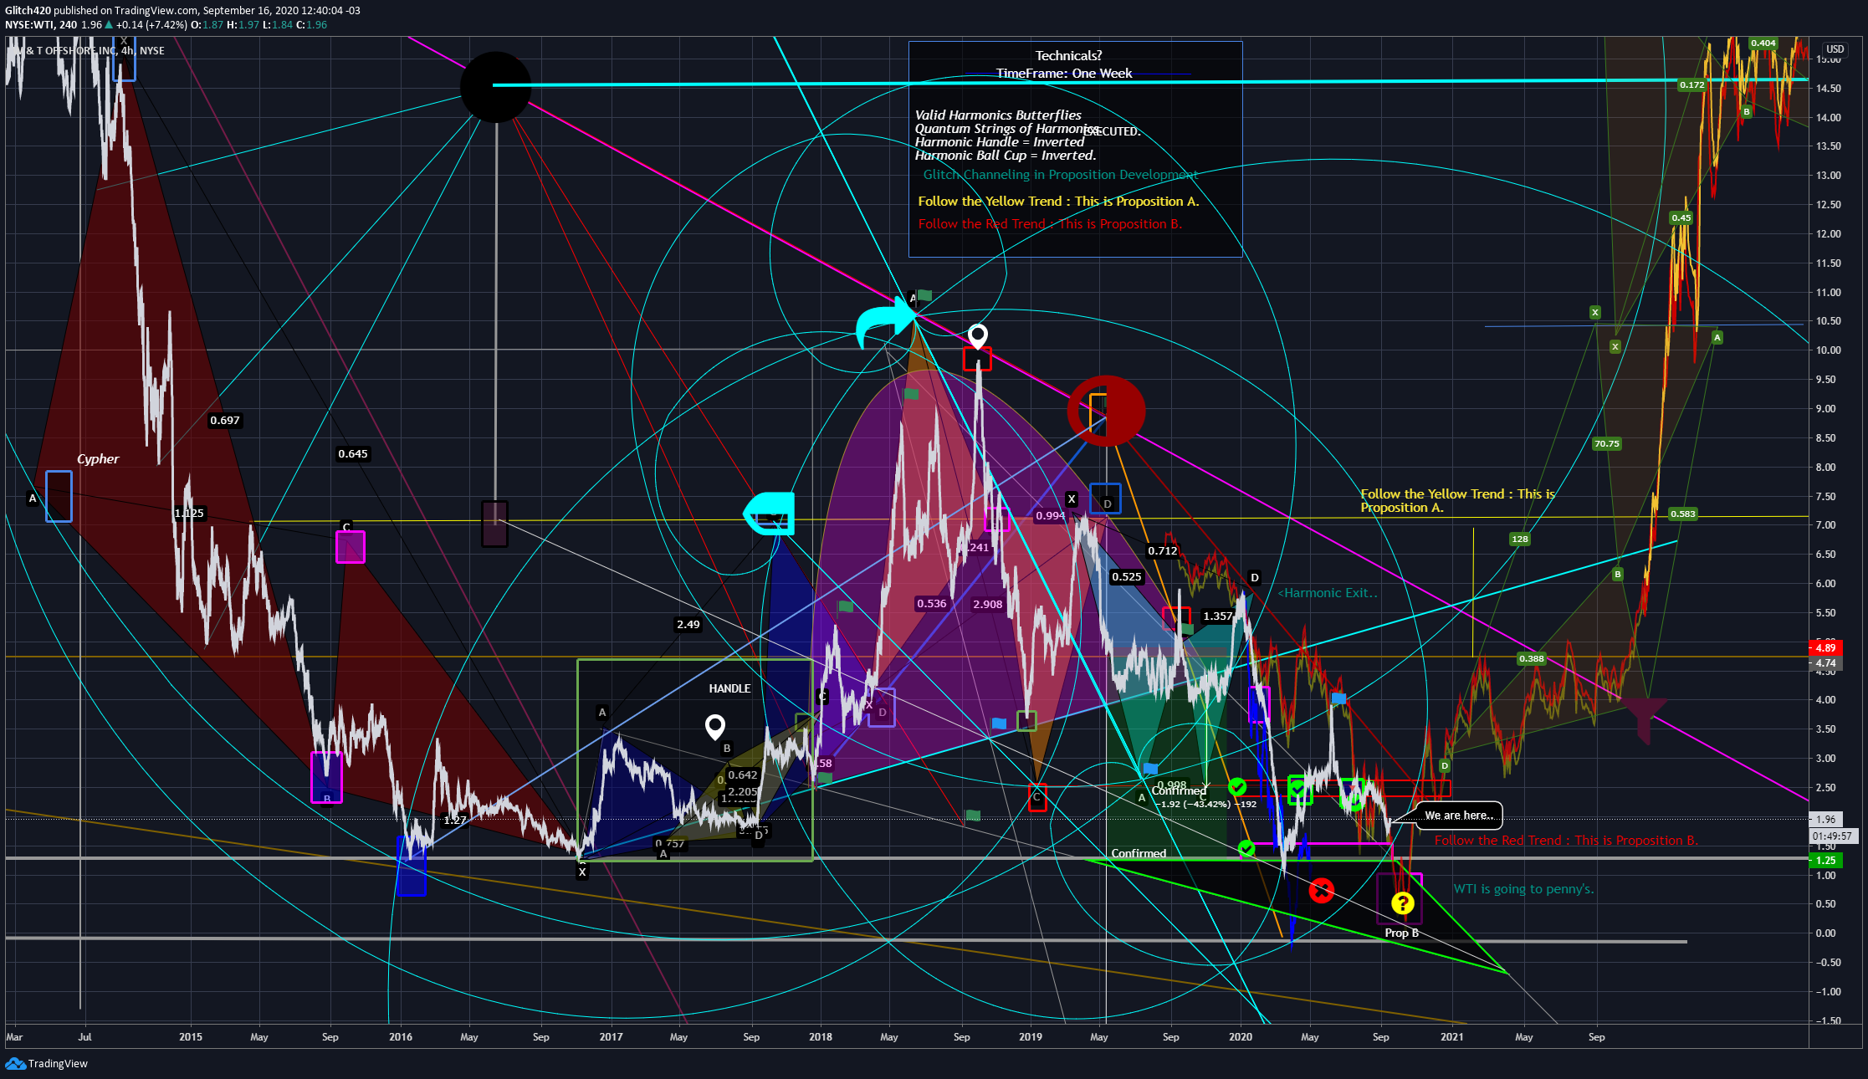Select the 'WTI is going to penny's.' note

(x=1523, y=889)
